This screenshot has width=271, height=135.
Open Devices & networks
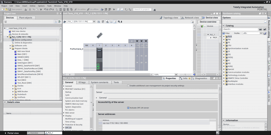click(x=20, y=34)
